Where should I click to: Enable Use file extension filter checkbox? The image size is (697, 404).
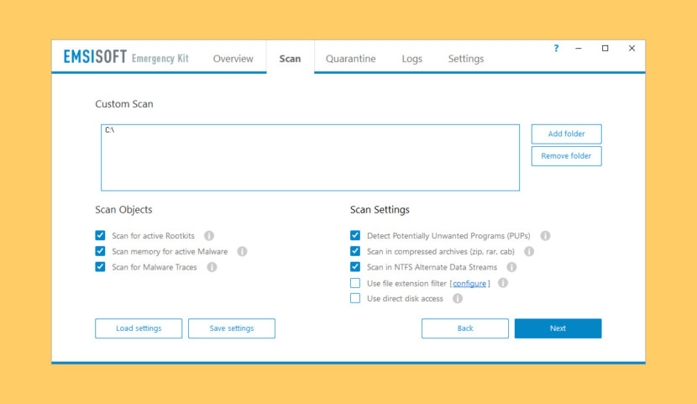[355, 283]
